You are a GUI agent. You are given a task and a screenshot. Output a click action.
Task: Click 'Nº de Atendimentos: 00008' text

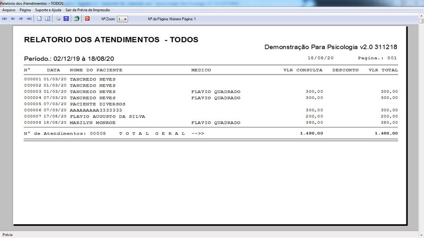tap(65, 134)
